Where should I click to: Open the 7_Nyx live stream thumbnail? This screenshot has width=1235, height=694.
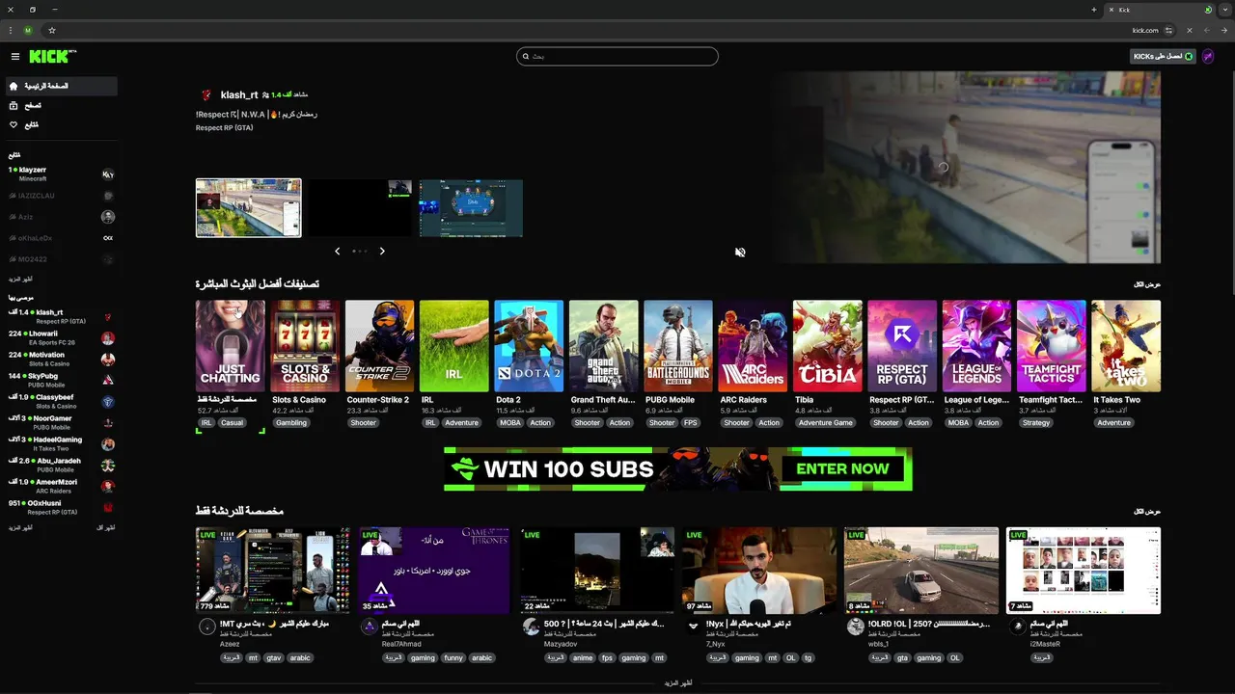point(758,571)
